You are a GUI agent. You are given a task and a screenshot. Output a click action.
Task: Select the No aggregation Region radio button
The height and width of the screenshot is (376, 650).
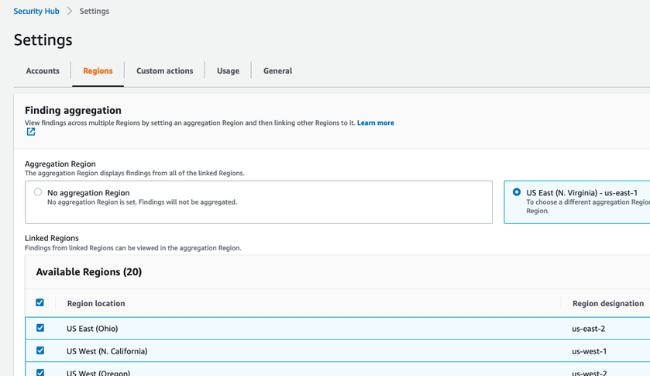[38, 192]
